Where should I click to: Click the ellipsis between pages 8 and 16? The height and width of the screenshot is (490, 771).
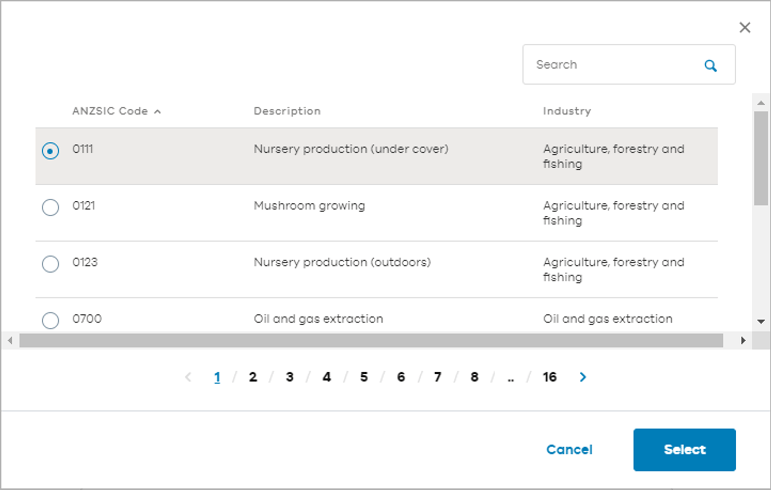510,377
